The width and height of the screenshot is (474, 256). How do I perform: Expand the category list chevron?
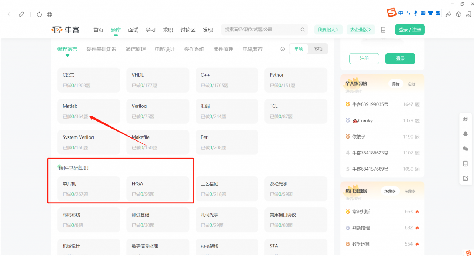[283, 49]
